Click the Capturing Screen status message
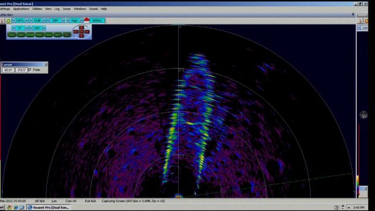This screenshot has height=211, width=375. click(134, 201)
